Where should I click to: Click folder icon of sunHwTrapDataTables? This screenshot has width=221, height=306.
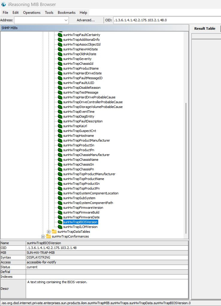(54, 232)
